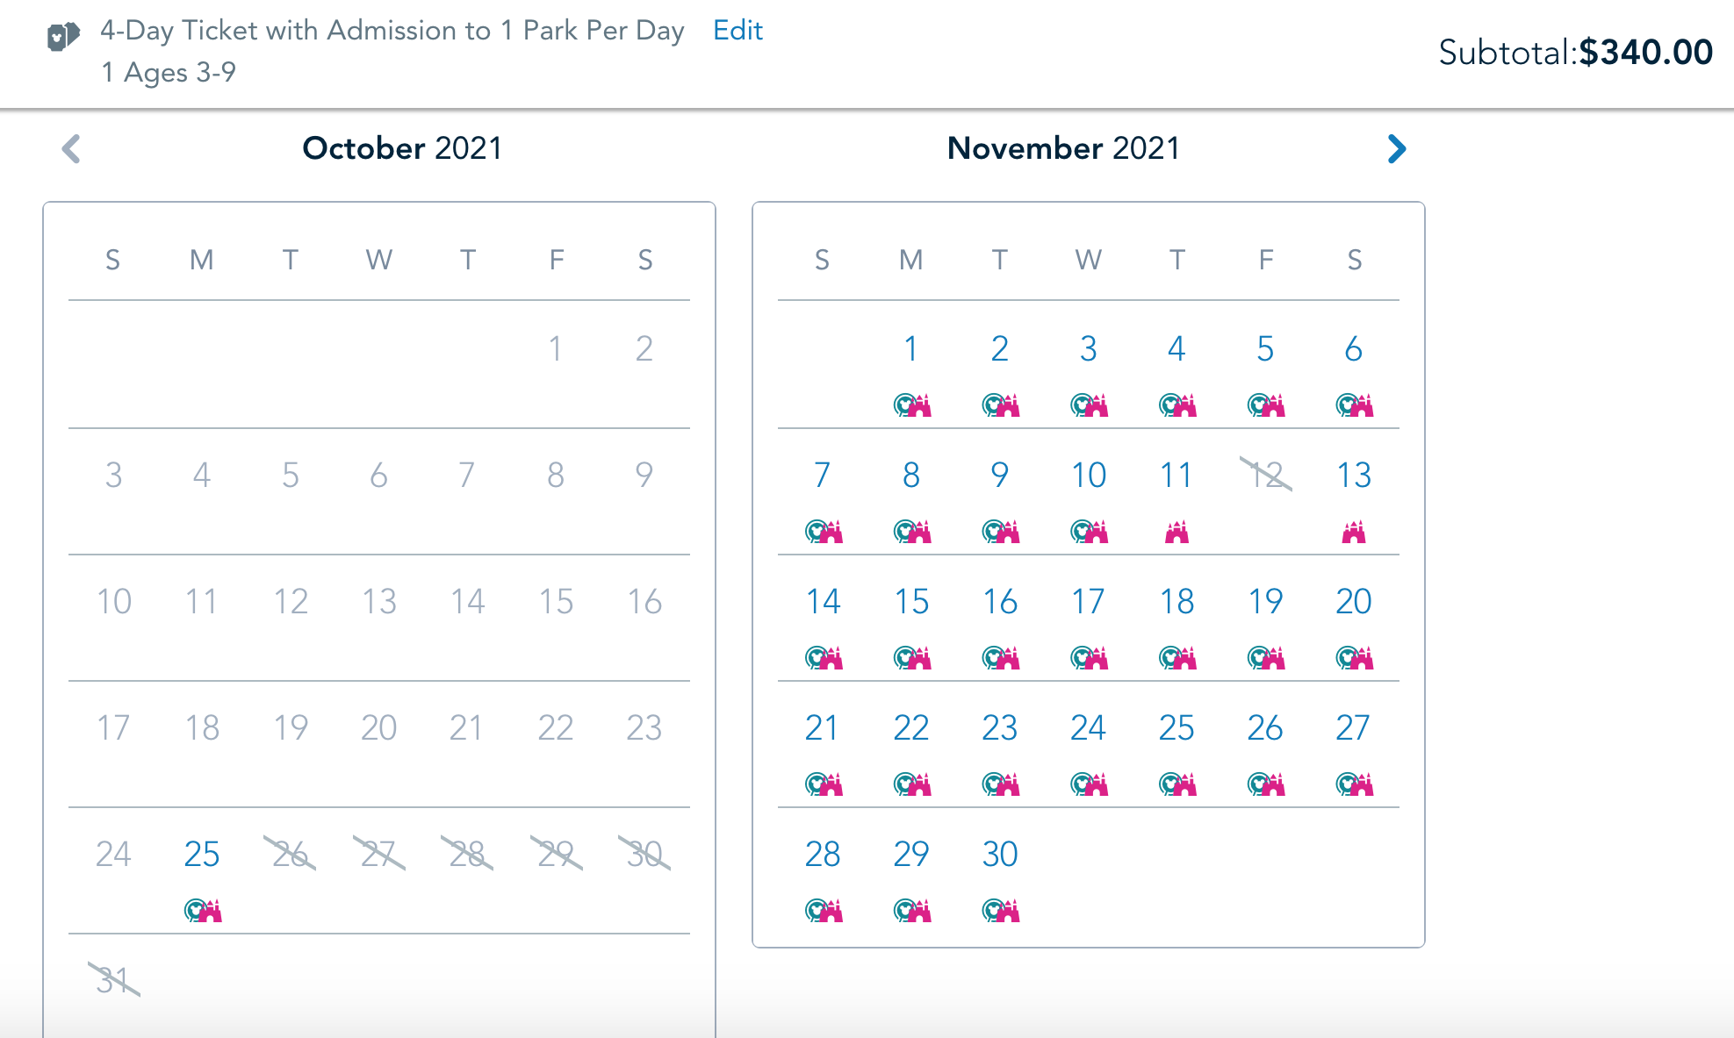Click the park availability icons under October 25
1734x1038 pixels.
coord(203,911)
